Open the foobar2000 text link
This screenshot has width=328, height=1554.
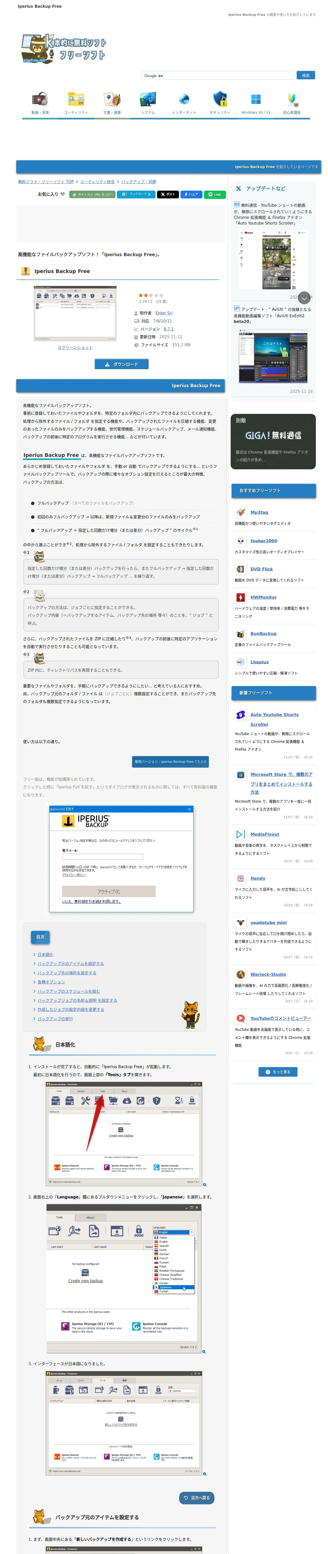click(x=264, y=541)
